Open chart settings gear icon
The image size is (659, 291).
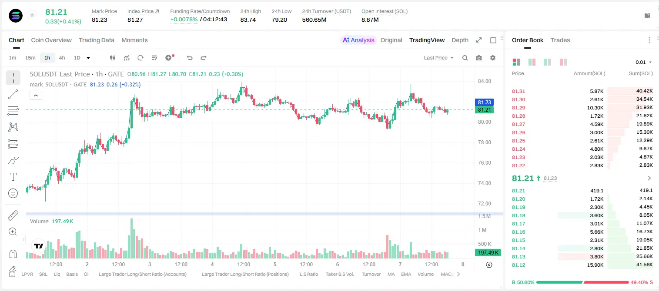(493, 58)
